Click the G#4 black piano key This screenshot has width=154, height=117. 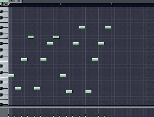tap(1, 88)
